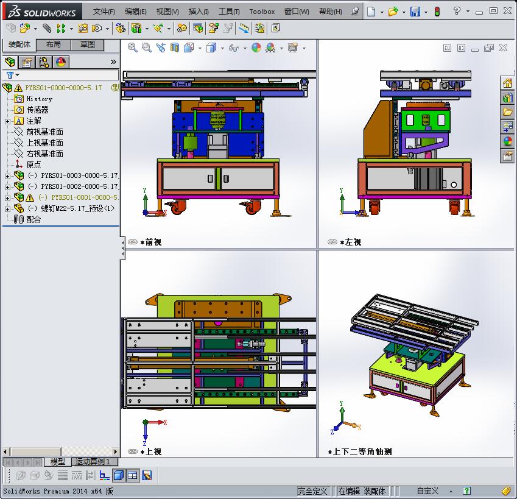The image size is (517, 499).
Task: Click the Rebuild traffic light button
Action: tap(437, 12)
